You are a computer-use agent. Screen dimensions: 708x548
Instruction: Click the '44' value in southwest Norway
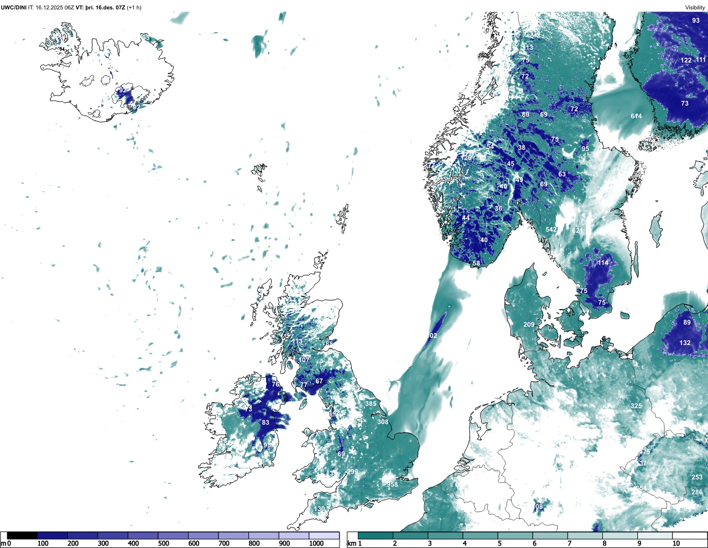(x=466, y=218)
